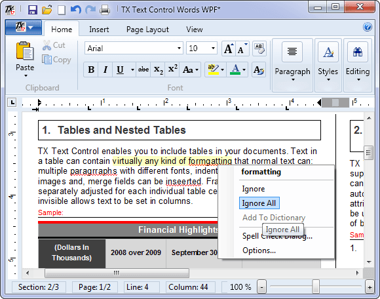This screenshot has height=299, width=380.
Task: Open the Paste options arrow
Action: click(x=26, y=75)
